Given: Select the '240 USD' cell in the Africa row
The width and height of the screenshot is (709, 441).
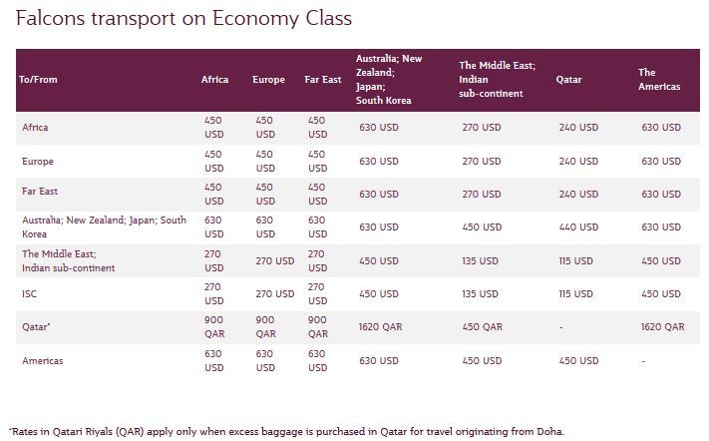Looking at the screenshot, I should point(578,127).
